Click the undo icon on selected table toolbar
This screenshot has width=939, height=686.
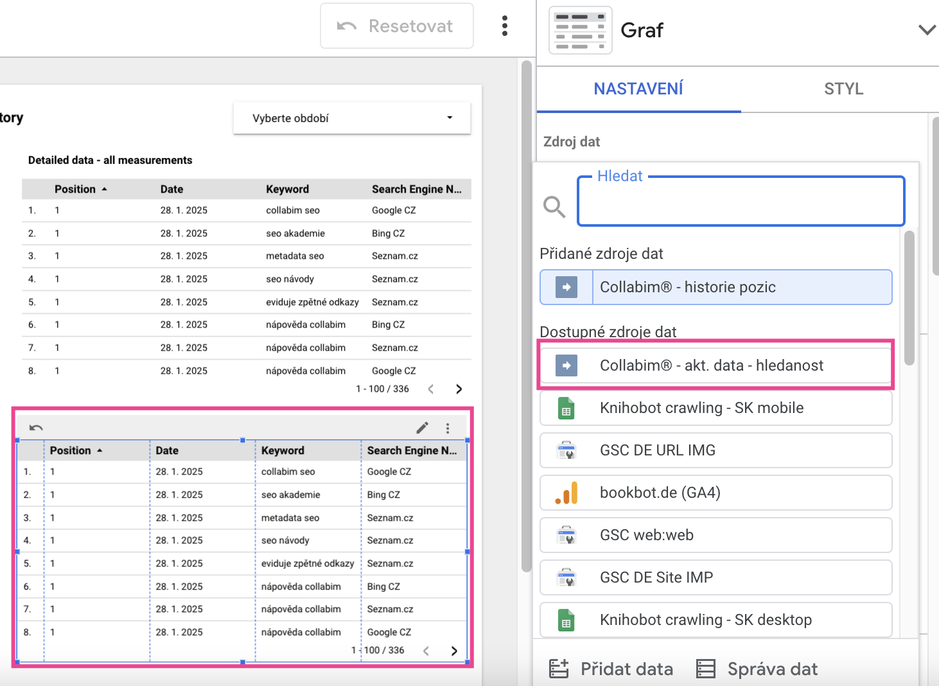36,428
